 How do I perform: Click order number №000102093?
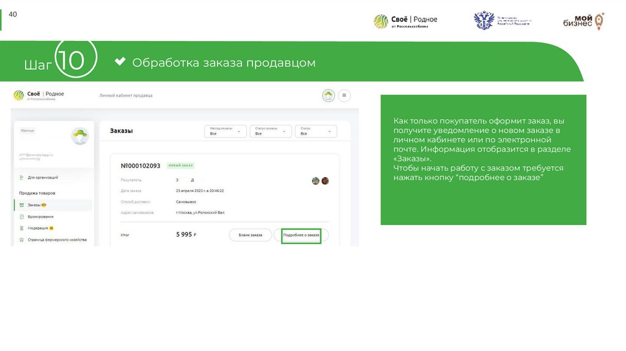pyautogui.click(x=141, y=166)
